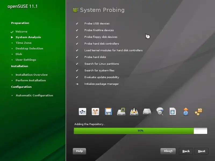This screenshot has height=161, width=215.
Task: Click checkmark next to Probe hard disk controllers
Action: point(77,44)
